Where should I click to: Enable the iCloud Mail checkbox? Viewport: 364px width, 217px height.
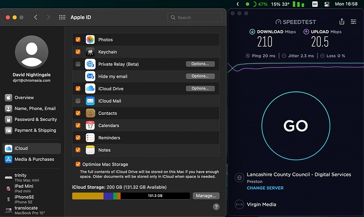point(78,101)
